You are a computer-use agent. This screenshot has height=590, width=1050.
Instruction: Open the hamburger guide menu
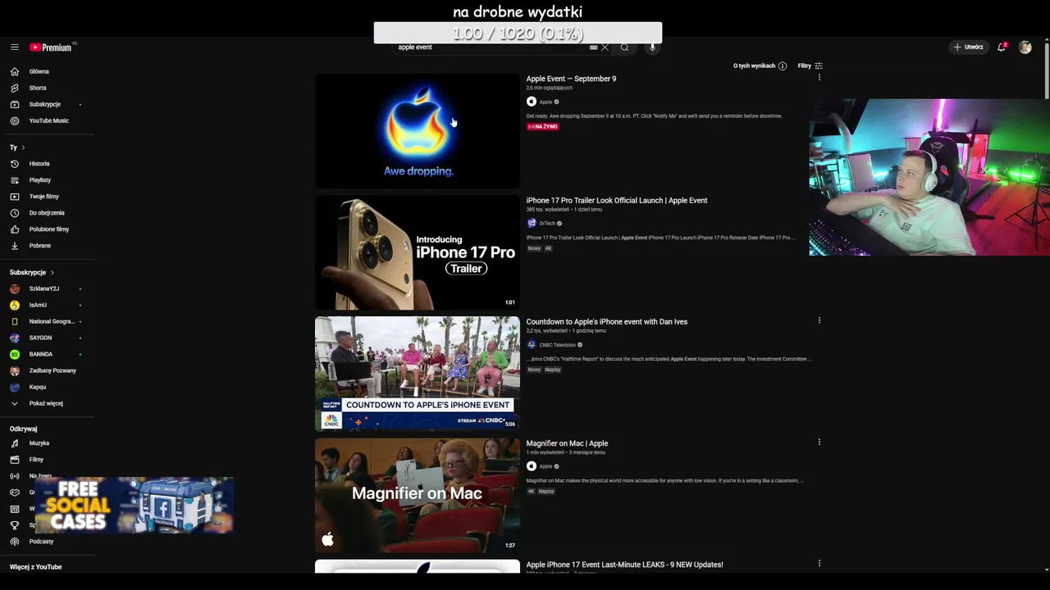click(15, 48)
